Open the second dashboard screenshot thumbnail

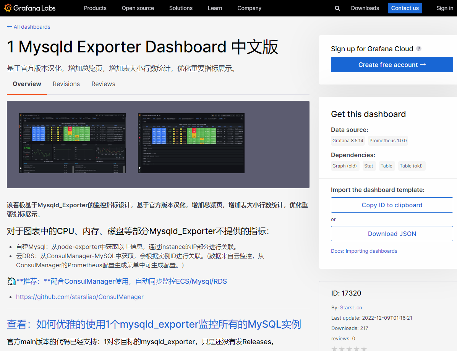[191, 143]
